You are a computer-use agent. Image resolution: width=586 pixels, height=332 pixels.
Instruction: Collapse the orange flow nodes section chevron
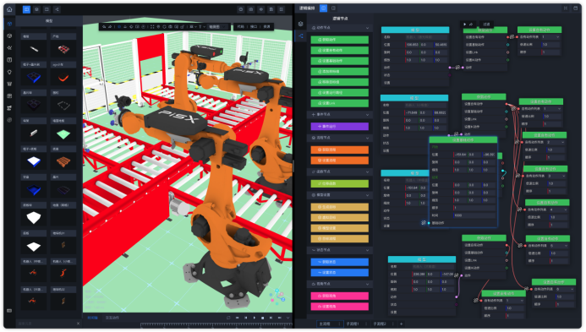coord(367,138)
